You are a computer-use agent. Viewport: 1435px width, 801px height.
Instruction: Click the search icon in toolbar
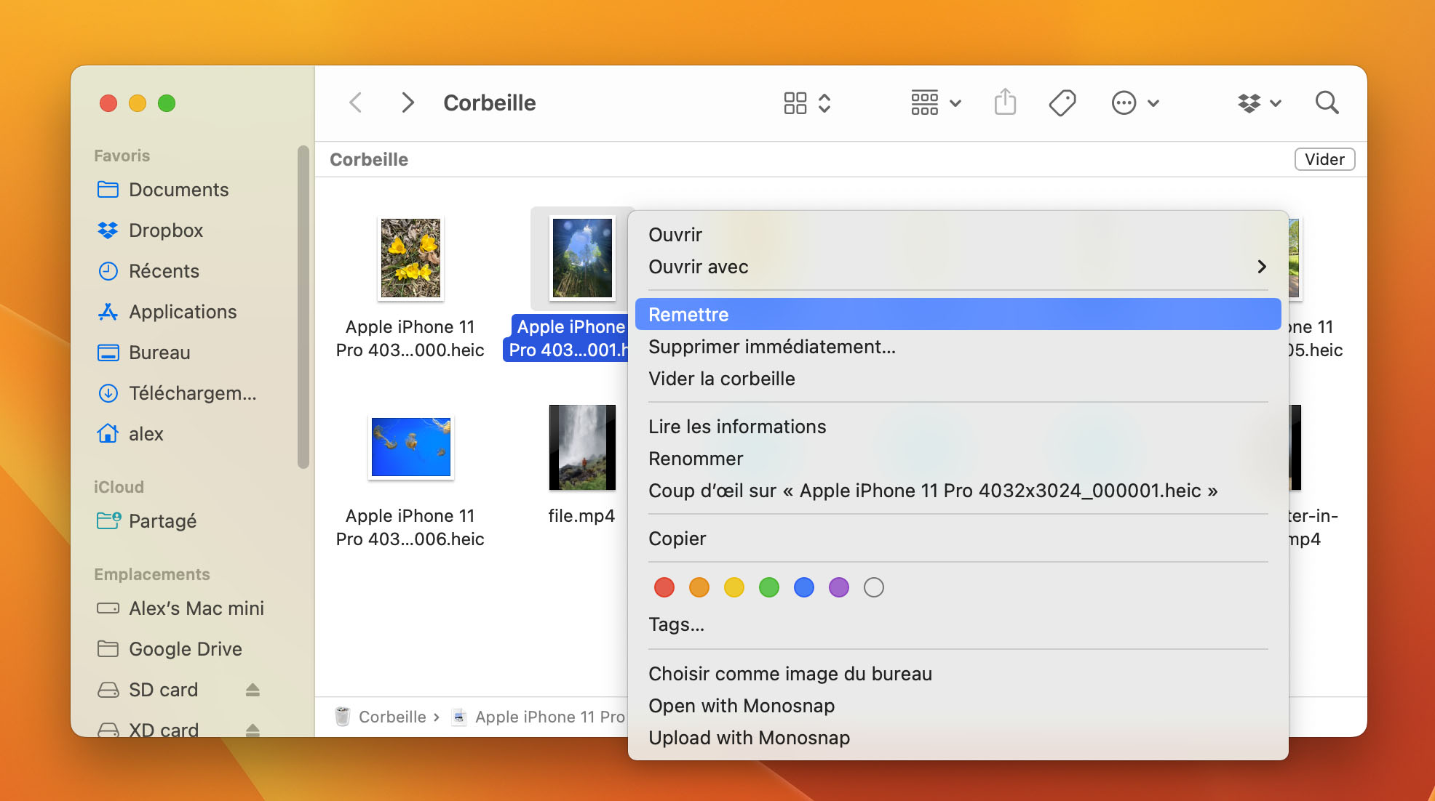coord(1326,101)
